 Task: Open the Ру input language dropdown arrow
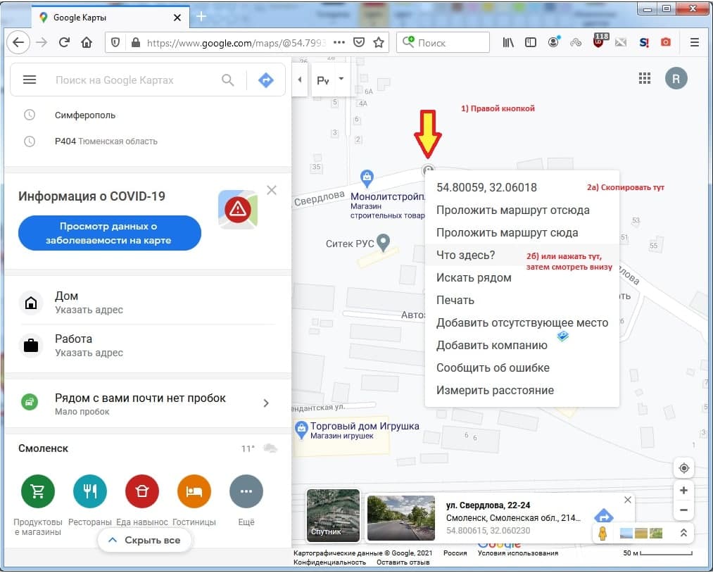coord(341,79)
